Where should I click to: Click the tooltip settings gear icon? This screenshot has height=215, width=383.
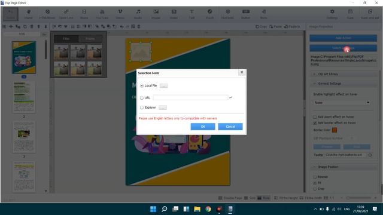tap(370, 155)
